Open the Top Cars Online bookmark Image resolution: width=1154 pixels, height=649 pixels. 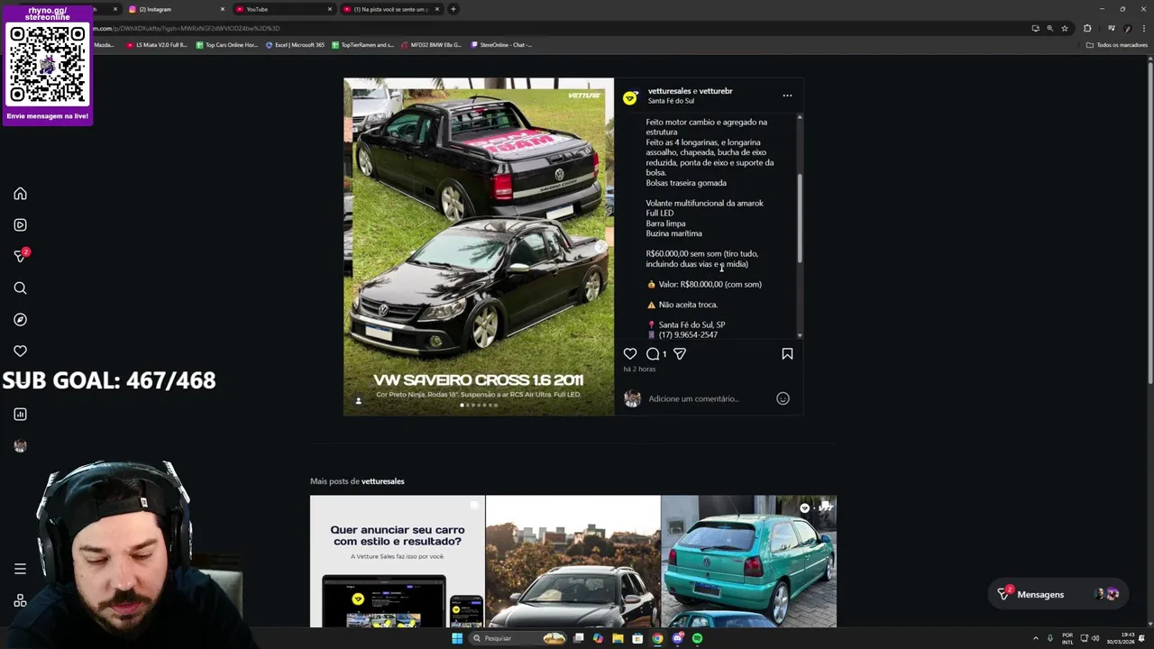point(226,45)
